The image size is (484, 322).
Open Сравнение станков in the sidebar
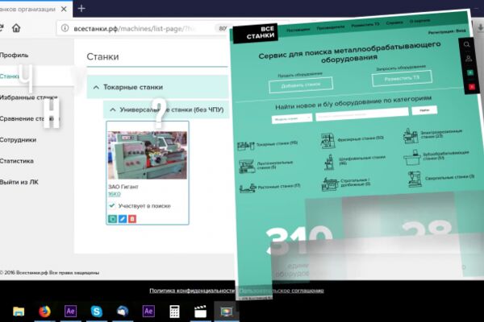(x=29, y=118)
